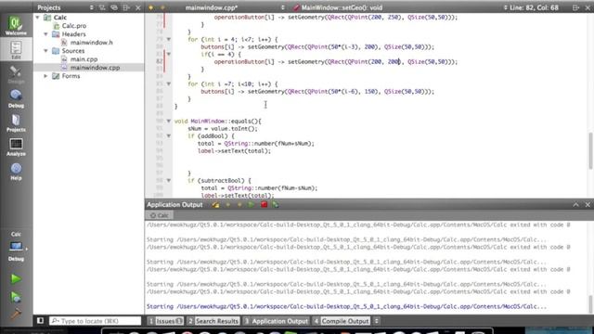Attach debugger to running application
Viewport: 594px width, 334px height.
click(x=276, y=205)
